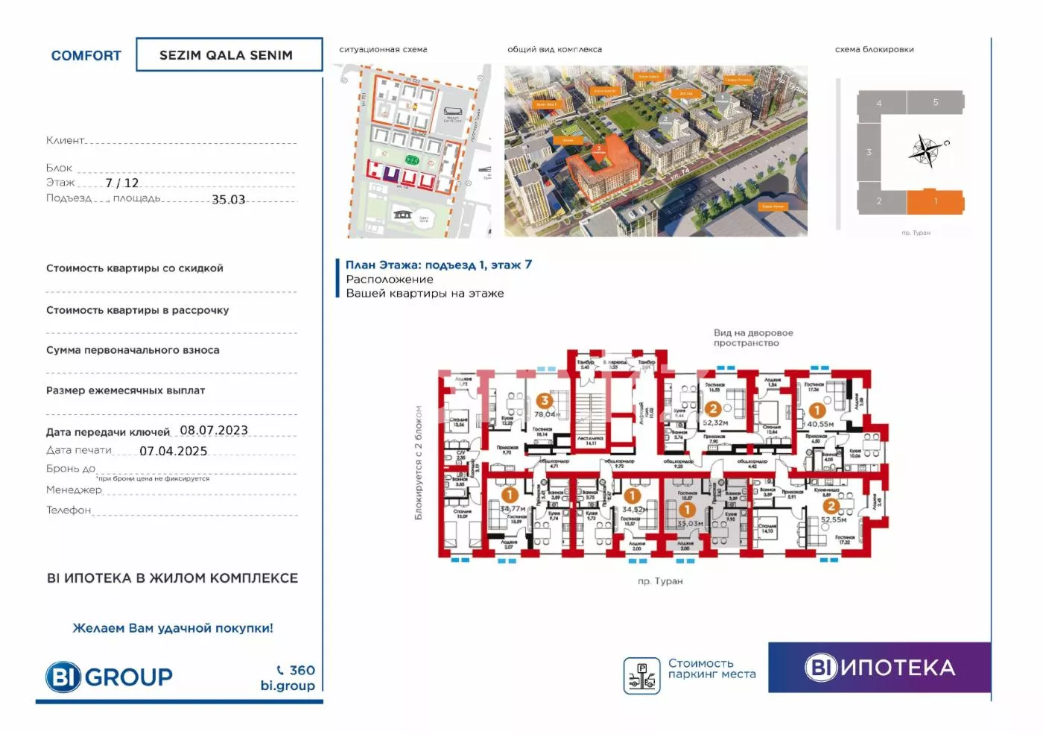Click the Блок field line

coord(171,168)
